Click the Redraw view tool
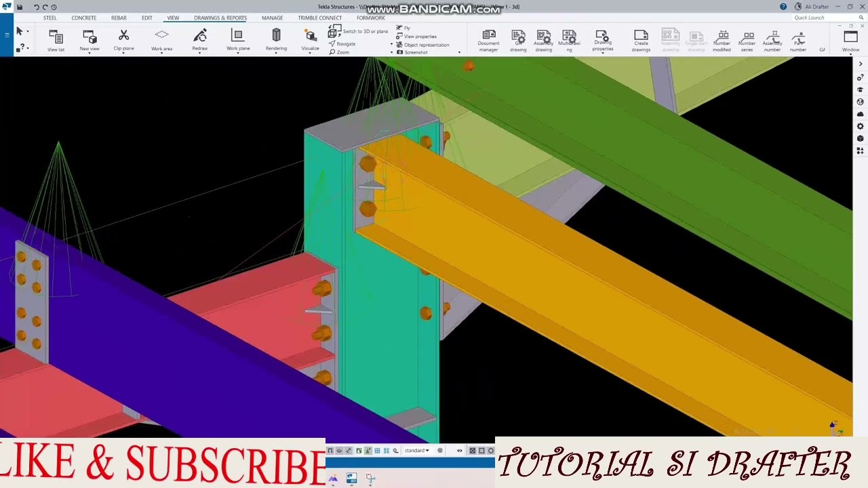This screenshot has width=868, height=488. [x=200, y=40]
